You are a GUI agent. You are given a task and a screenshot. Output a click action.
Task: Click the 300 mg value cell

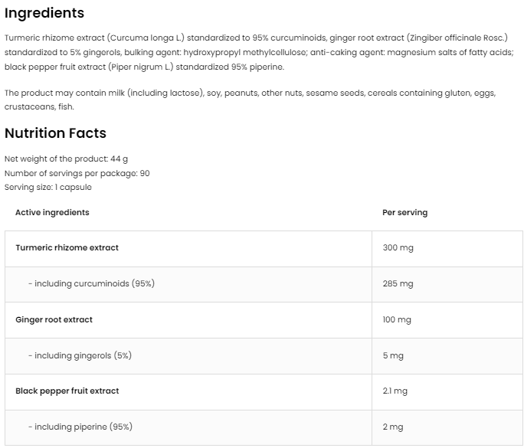pyautogui.click(x=398, y=248)
